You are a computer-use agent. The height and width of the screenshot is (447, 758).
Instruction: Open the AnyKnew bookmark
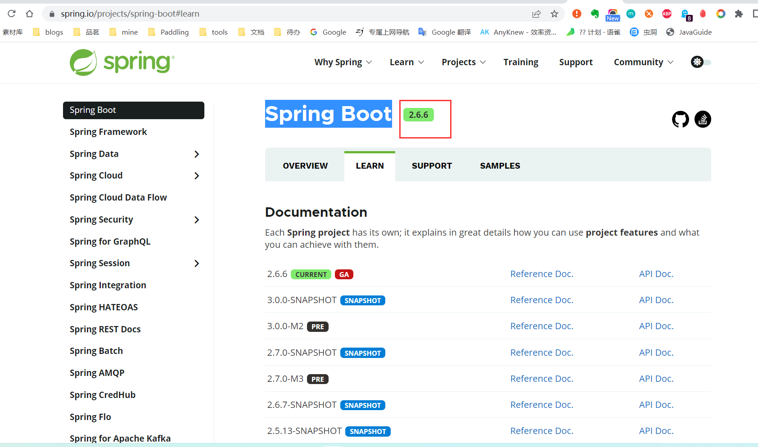(x=518, y=32)
